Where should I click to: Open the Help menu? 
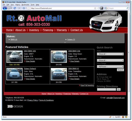[37, 5]
